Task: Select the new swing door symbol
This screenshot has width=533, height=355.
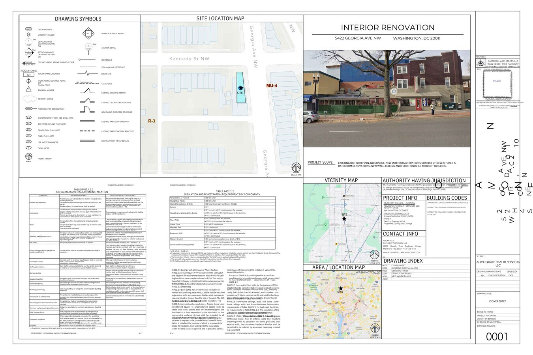Action: pyautogui.click(x=87, y=110)
